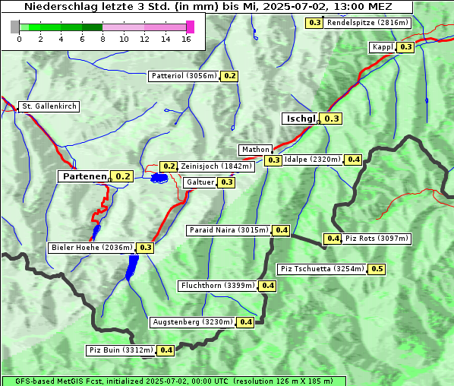Click the Mathon village label
This screenshot has width=454, height=386.
point(255,150)
